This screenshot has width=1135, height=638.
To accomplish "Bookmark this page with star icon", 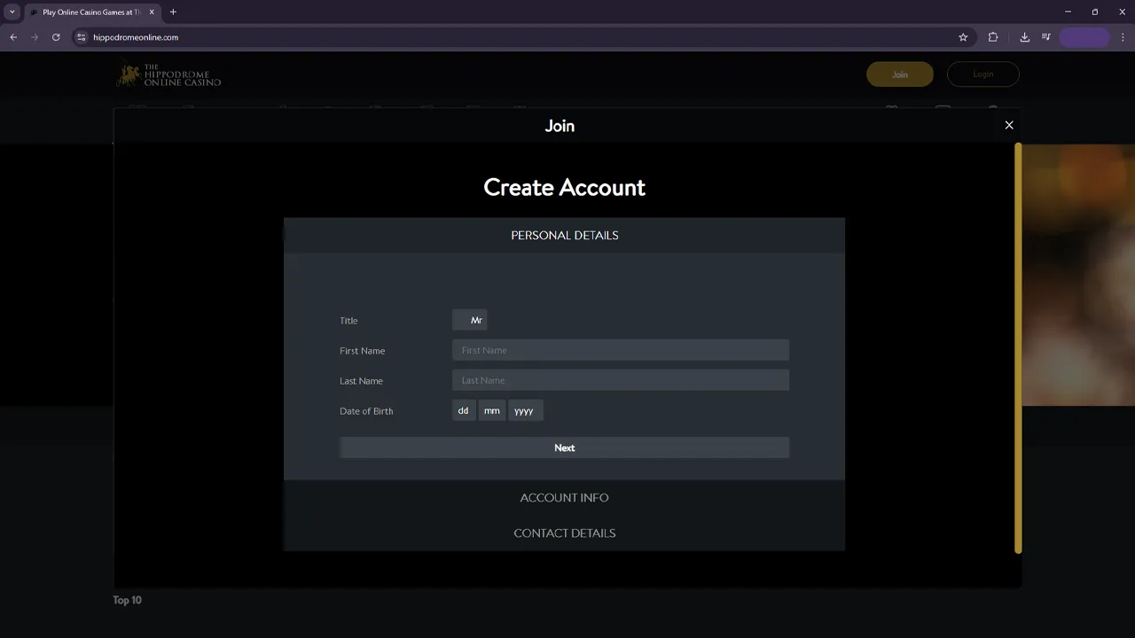I will 963,37.
